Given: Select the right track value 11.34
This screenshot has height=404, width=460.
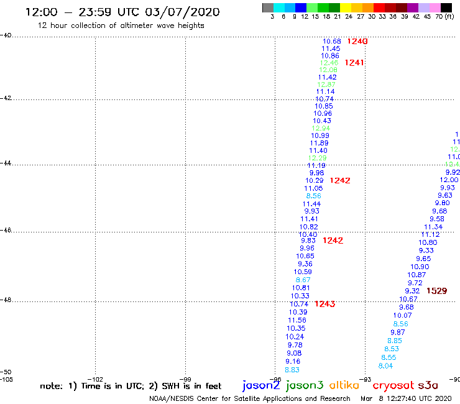Looking at the screenshot, I should coord(433,227).
